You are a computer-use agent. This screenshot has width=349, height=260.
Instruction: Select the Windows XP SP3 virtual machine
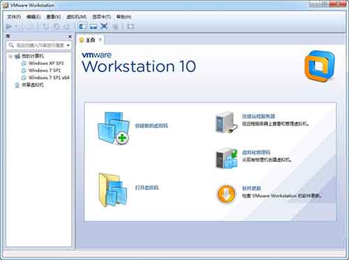click(x=46, y=64)
